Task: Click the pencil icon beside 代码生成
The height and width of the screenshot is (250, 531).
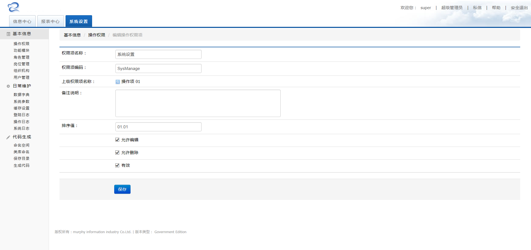Action: click(8, 137)
